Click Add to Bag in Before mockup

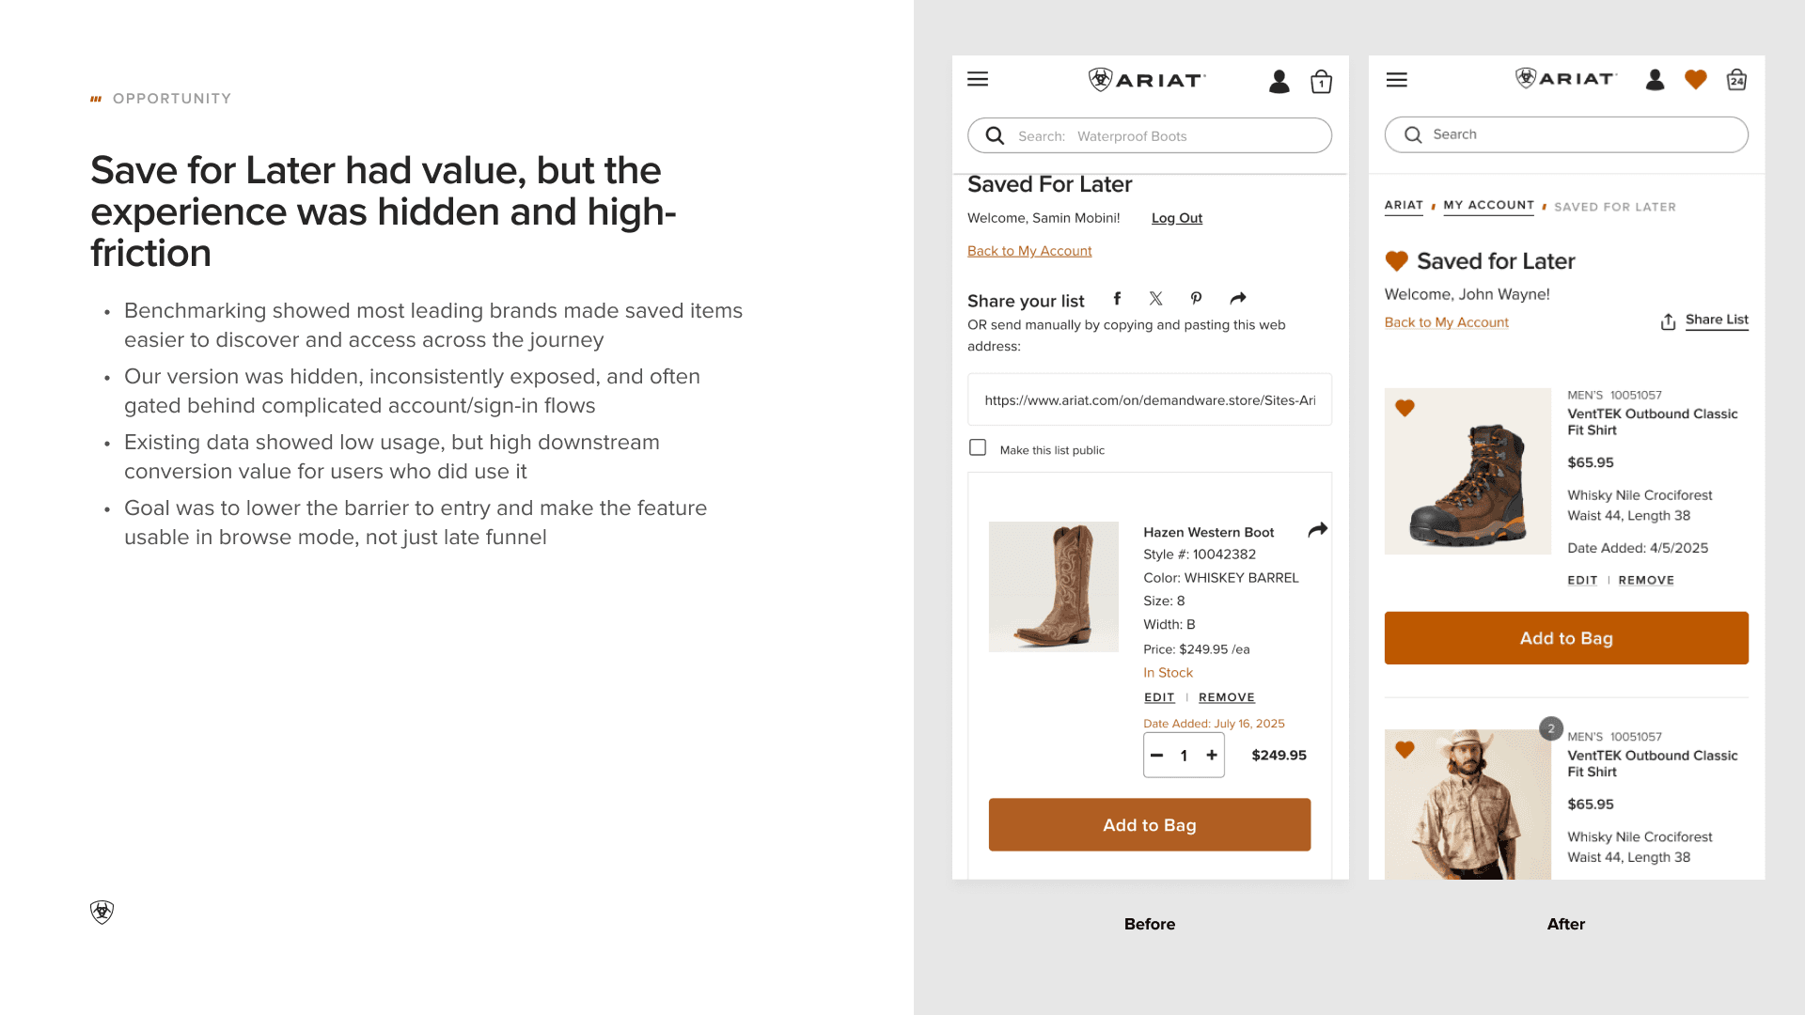[1149, 824]
